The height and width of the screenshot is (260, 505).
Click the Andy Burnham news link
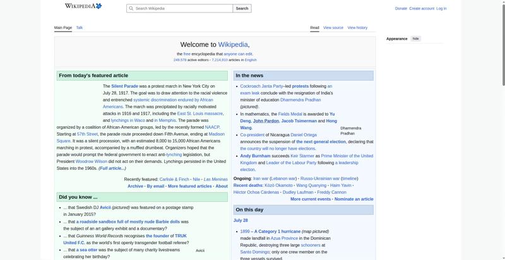256,156
